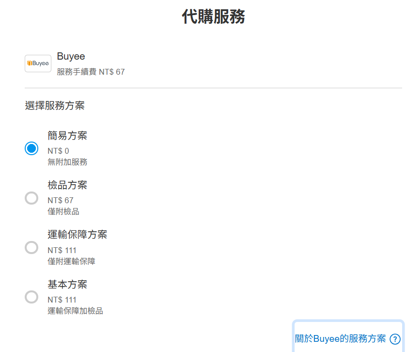The image size is (407, 352).
Task: Click the 選擇服務方案 section label
Action: (55, 106)
